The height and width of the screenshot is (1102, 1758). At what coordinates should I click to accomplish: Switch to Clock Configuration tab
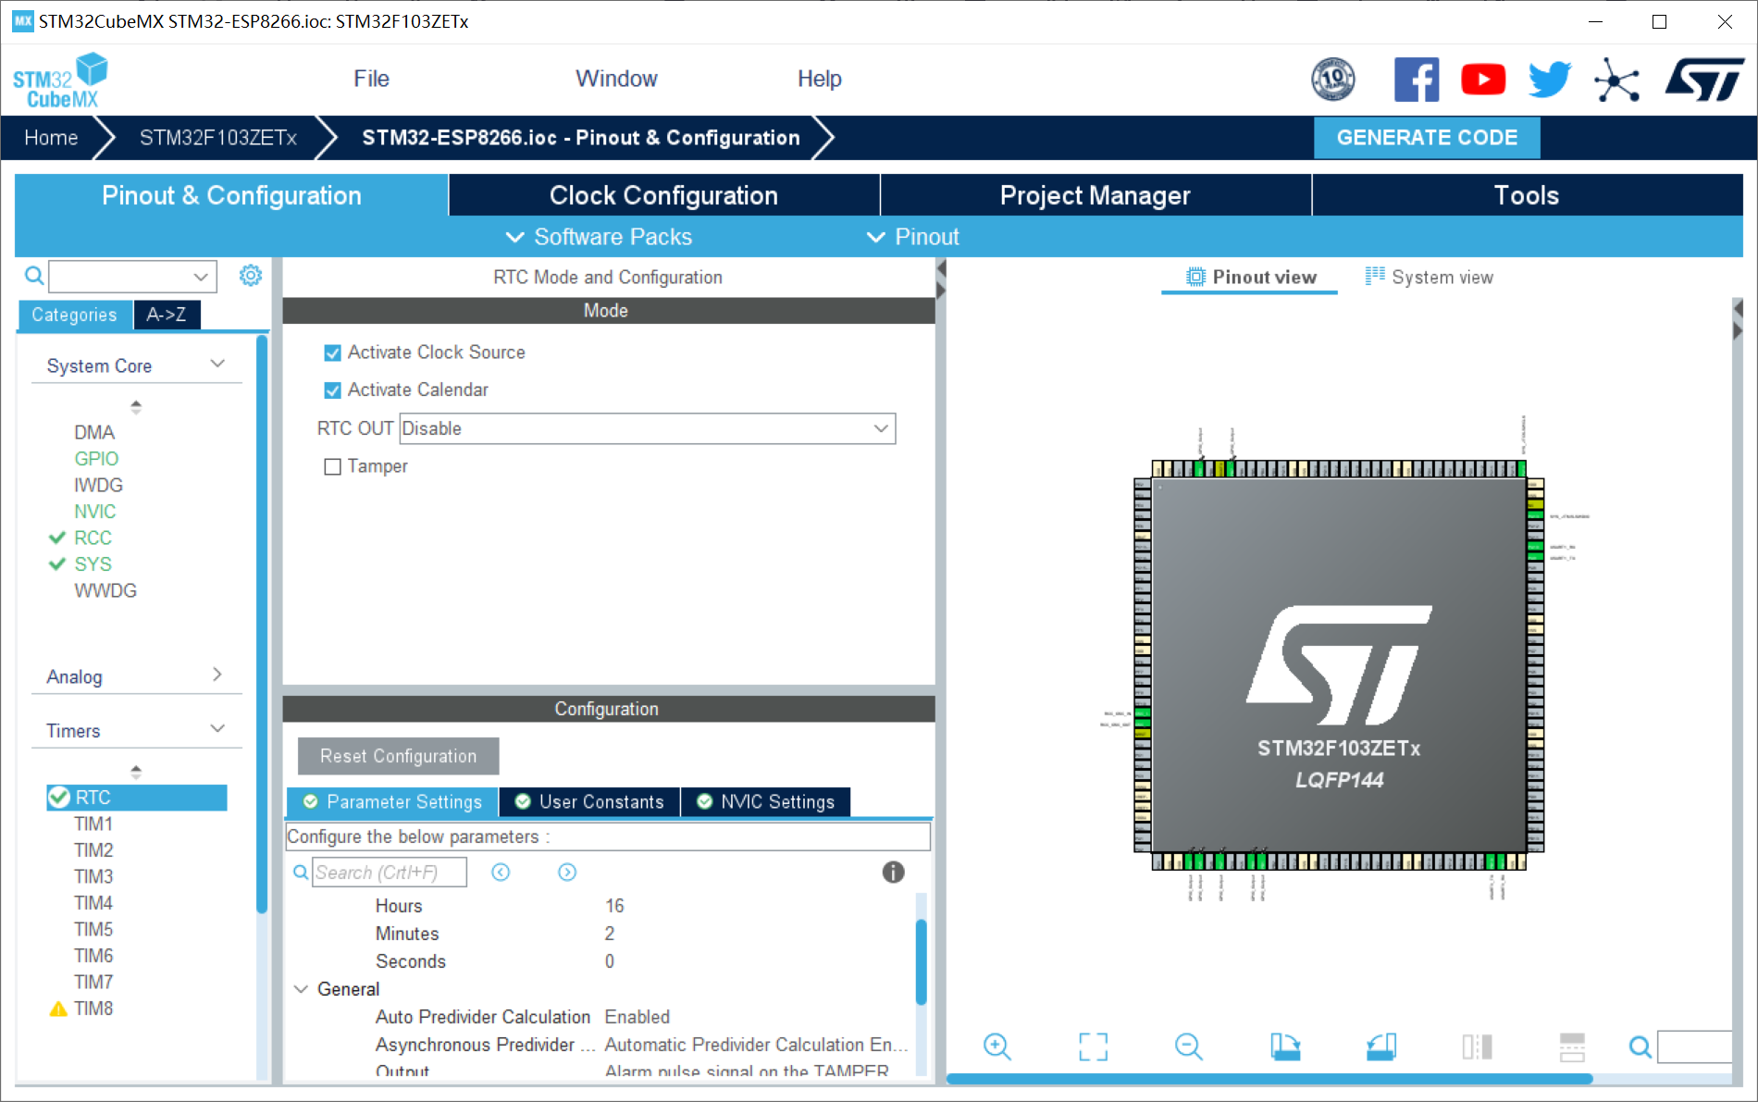tap(664, 195)
